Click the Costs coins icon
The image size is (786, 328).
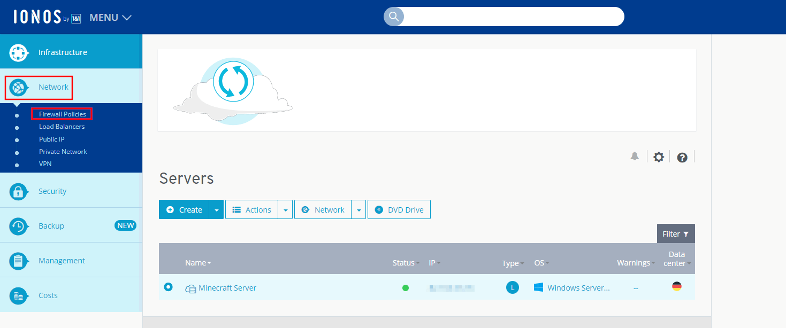point(18,295)
